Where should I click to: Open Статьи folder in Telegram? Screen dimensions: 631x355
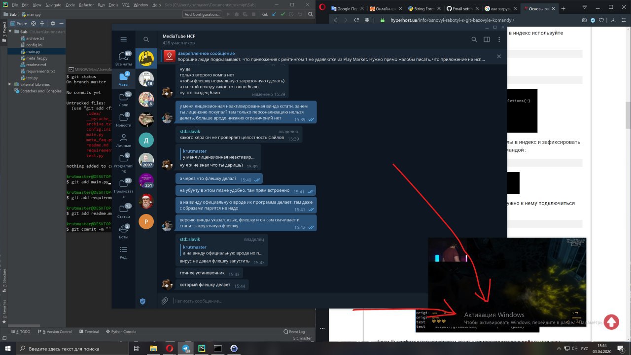coord(123,212)
